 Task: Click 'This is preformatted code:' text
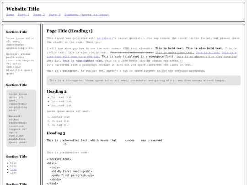(x=68, y=153)
